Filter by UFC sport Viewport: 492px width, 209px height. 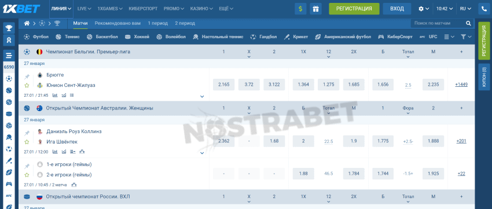click(x=428, y=36)
